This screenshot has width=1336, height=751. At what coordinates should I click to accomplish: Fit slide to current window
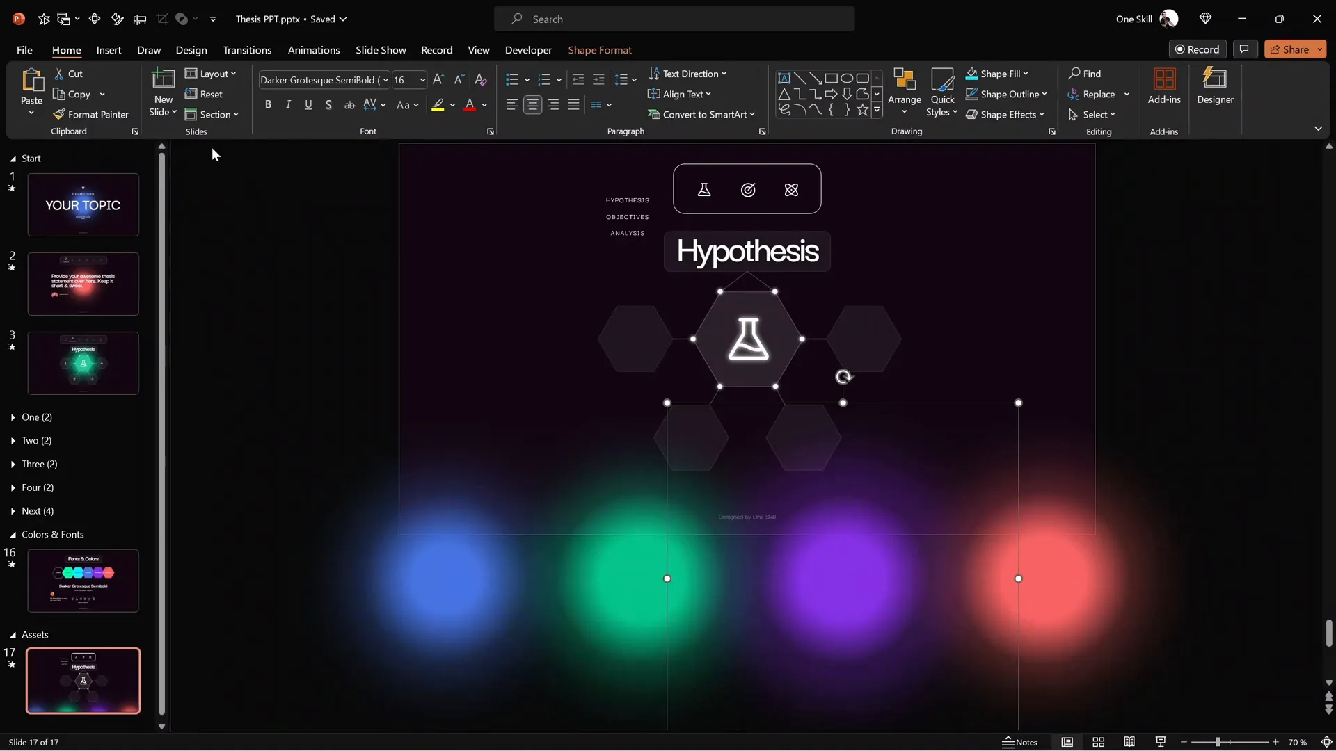pos(1326,742)
